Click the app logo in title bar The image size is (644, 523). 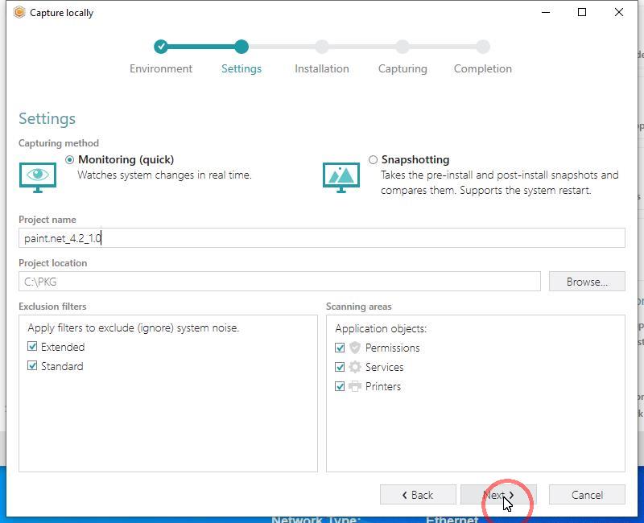(x=19, y=12)
